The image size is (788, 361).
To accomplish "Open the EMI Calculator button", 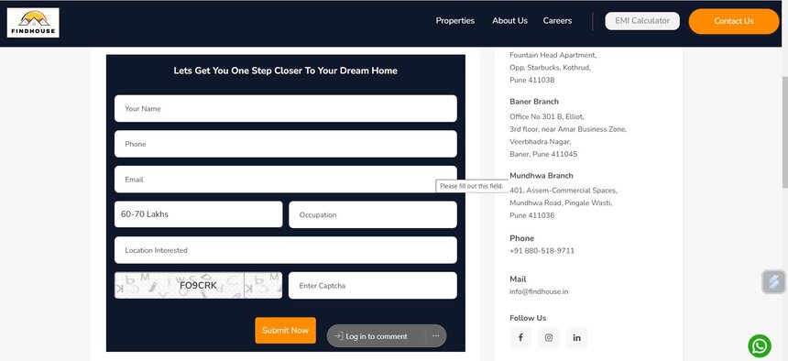I will click(x=642, y=21).
